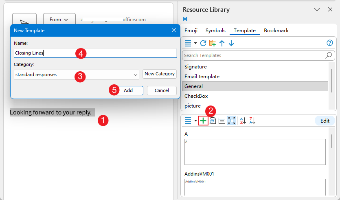
Task: Click the template list scrollbar
Action: click(x=332, y=141)
